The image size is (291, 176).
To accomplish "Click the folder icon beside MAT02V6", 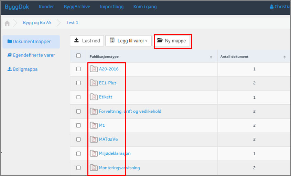I will [94, 139].
